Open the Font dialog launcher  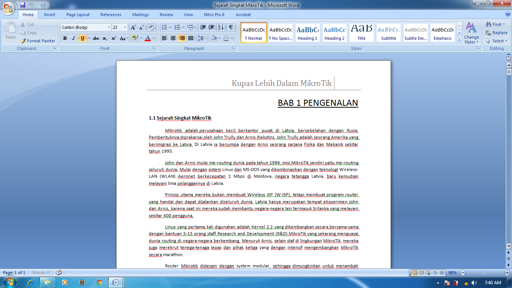point(154,48)
